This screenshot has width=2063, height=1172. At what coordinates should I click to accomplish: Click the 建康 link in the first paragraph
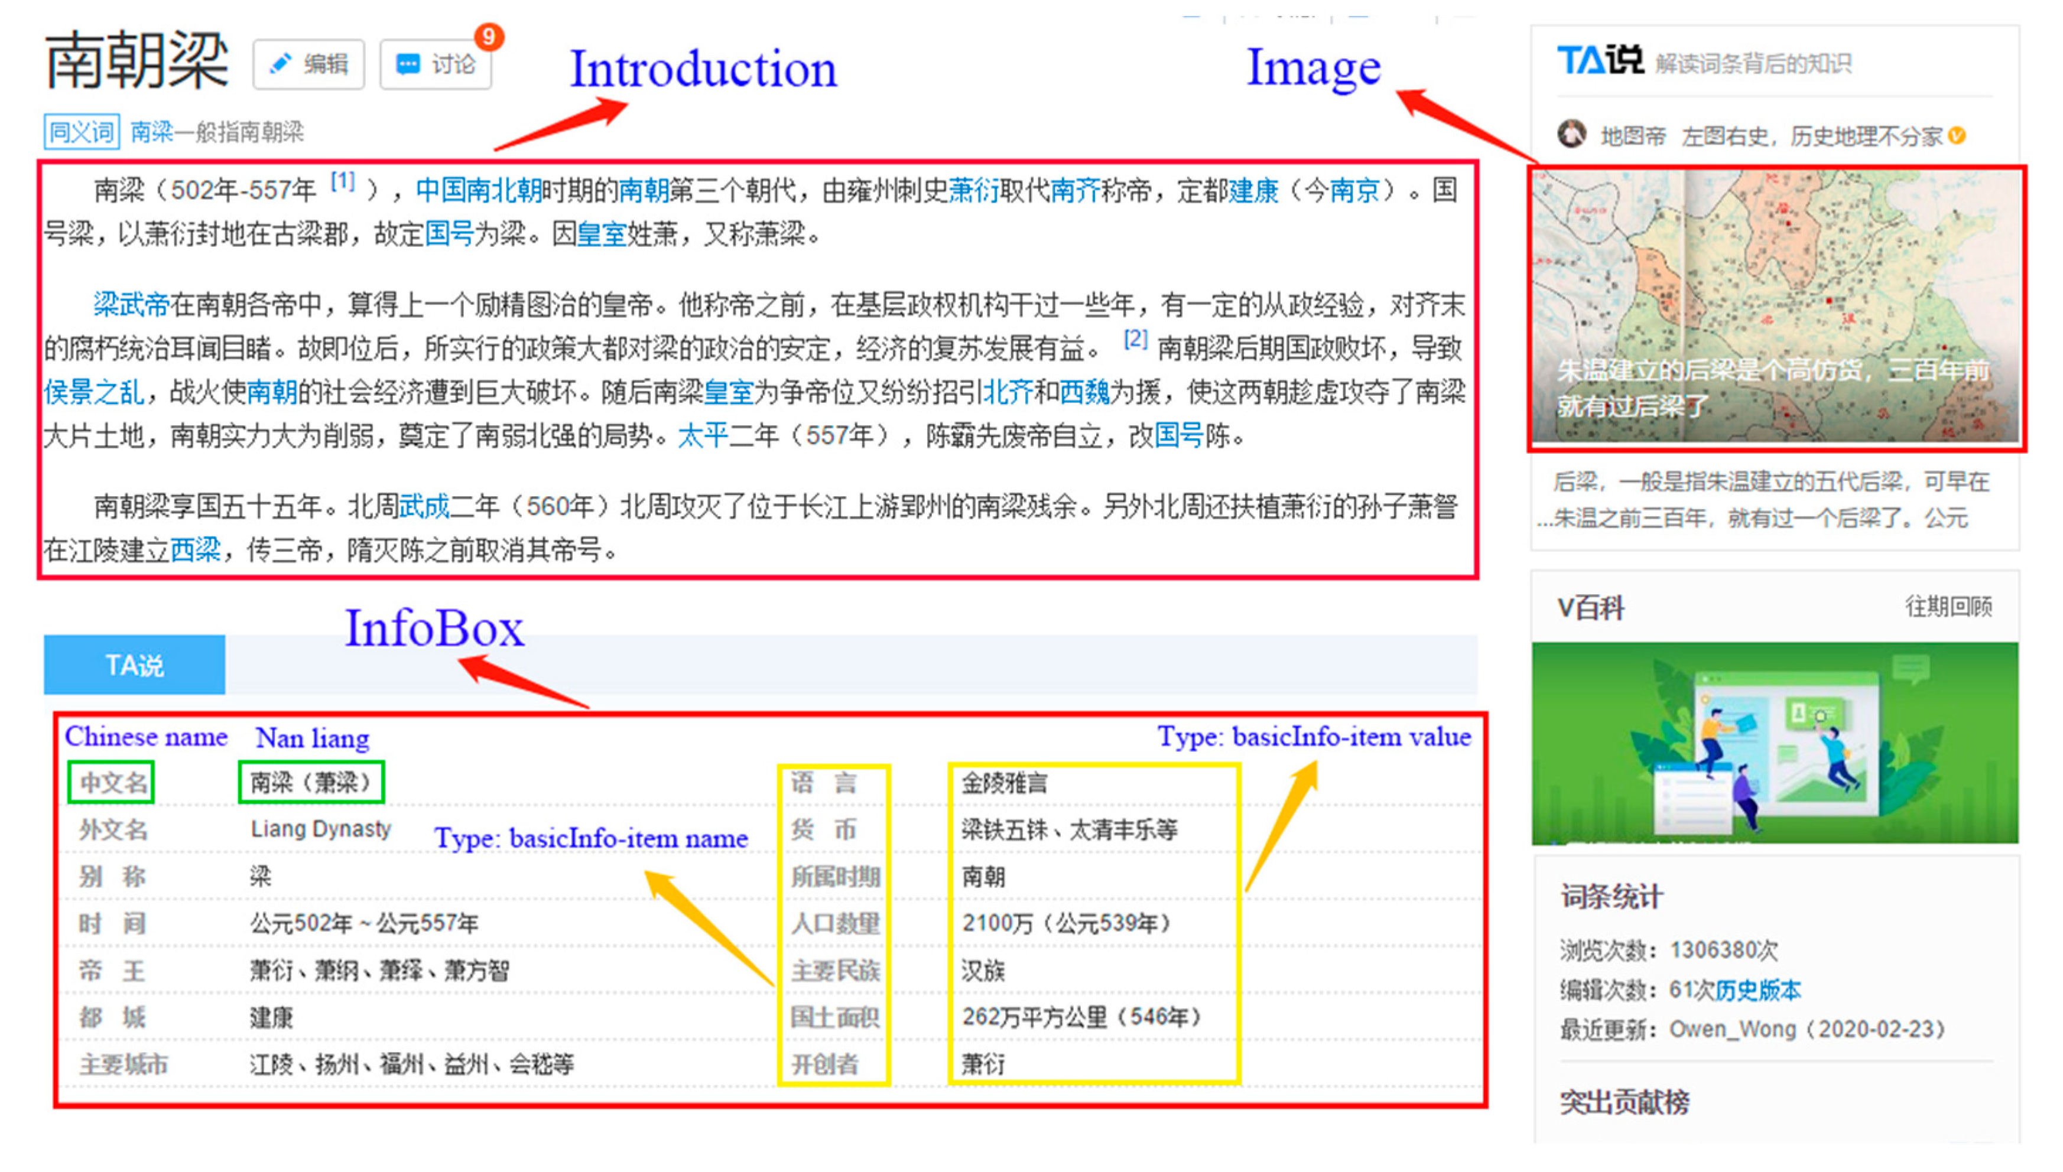[1253, 191]
